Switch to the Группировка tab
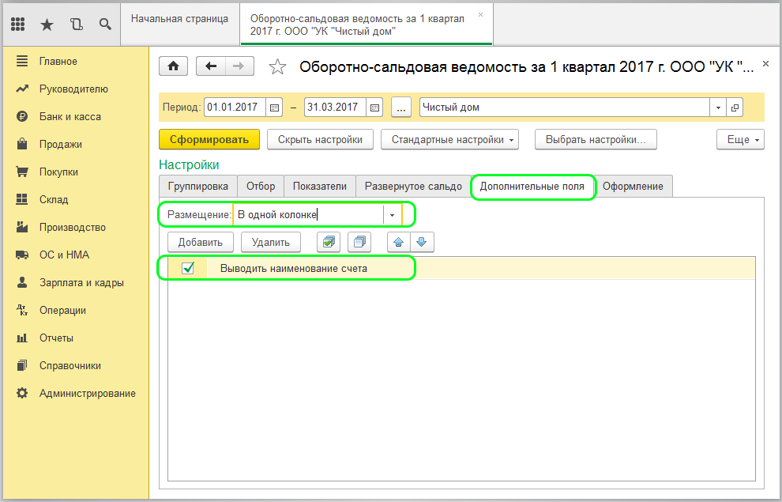Screen dimensions: 782x502 (197, 187)
